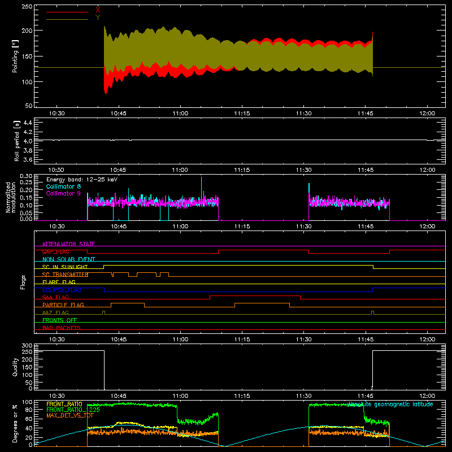This screenshot has height=452, width=452.
Task: Click the 0.15 tick on modulation axis
Action: coord(26,197)
